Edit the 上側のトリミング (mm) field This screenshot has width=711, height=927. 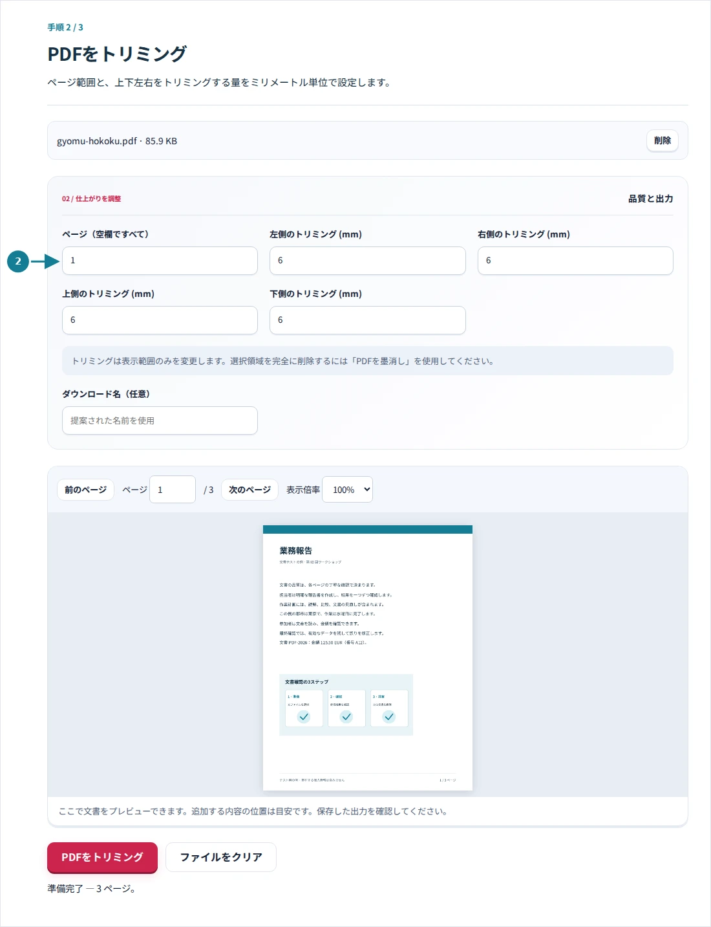click(x=160, y=320)
